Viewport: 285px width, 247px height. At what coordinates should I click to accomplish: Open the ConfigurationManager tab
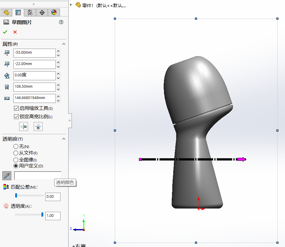pyautogui.click(x=30, y=13)
